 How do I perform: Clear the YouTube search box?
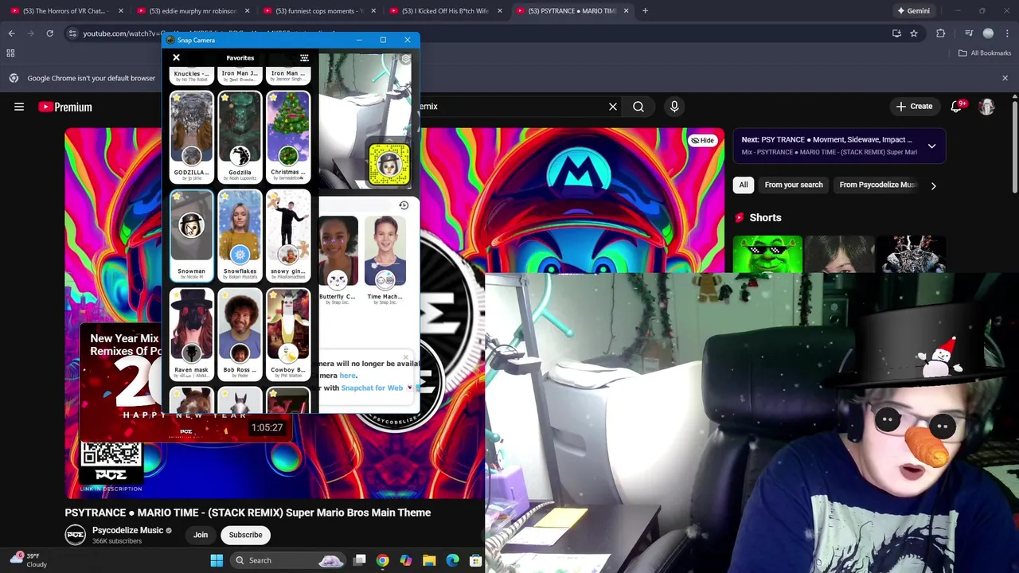(x=613, y=106)
